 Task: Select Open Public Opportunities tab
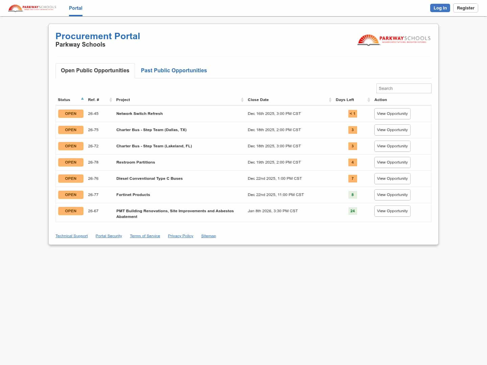click(95, 70)
